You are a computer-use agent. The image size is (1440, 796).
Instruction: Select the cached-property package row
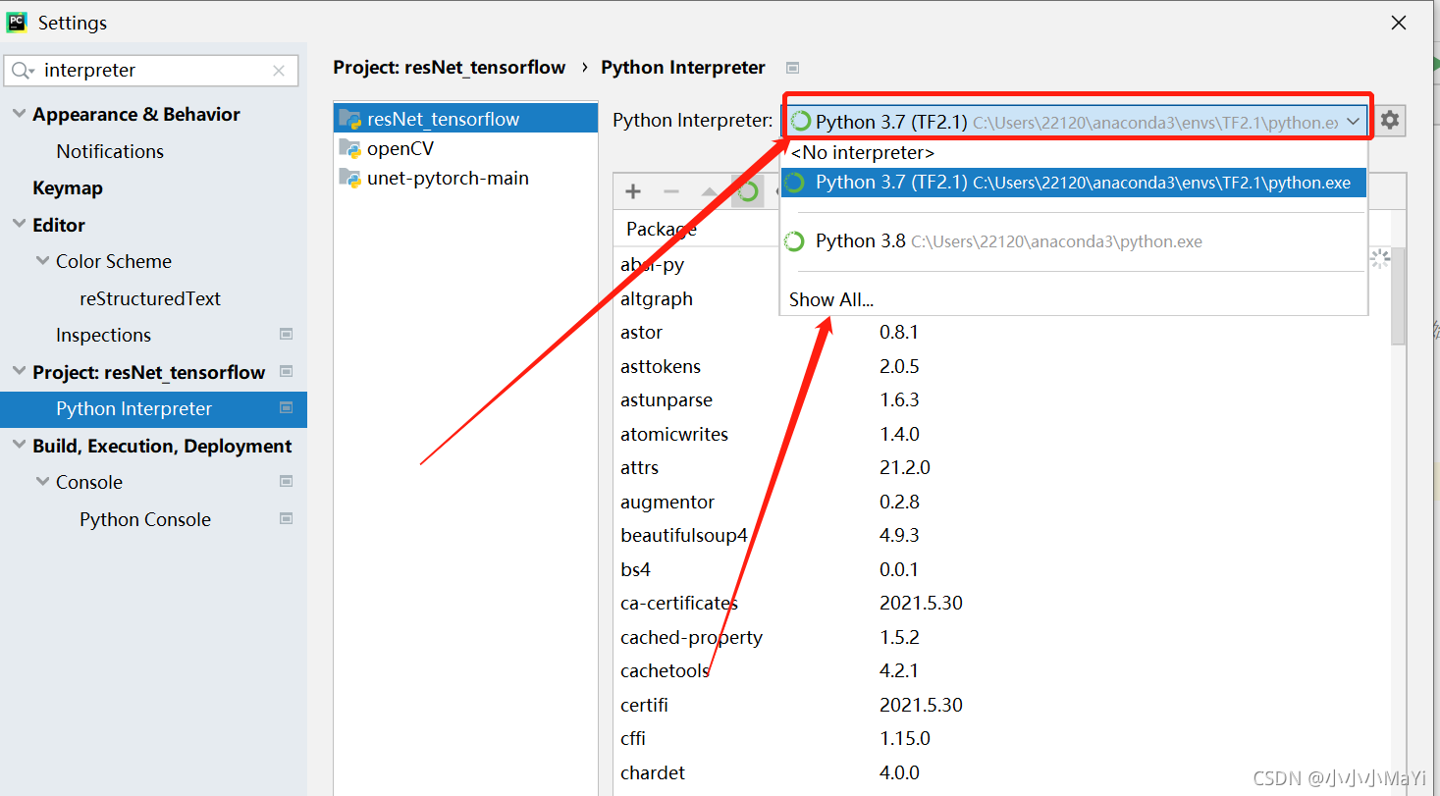pos(1002,637)
